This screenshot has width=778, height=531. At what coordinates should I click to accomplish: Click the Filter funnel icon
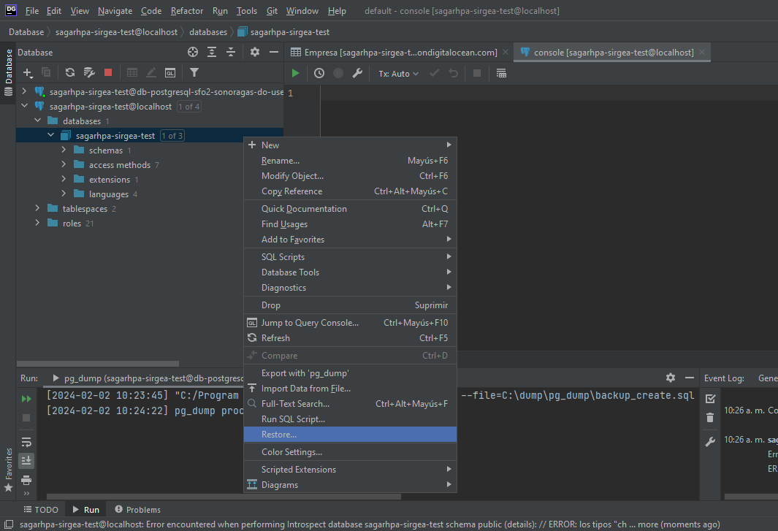pos(194,72)
